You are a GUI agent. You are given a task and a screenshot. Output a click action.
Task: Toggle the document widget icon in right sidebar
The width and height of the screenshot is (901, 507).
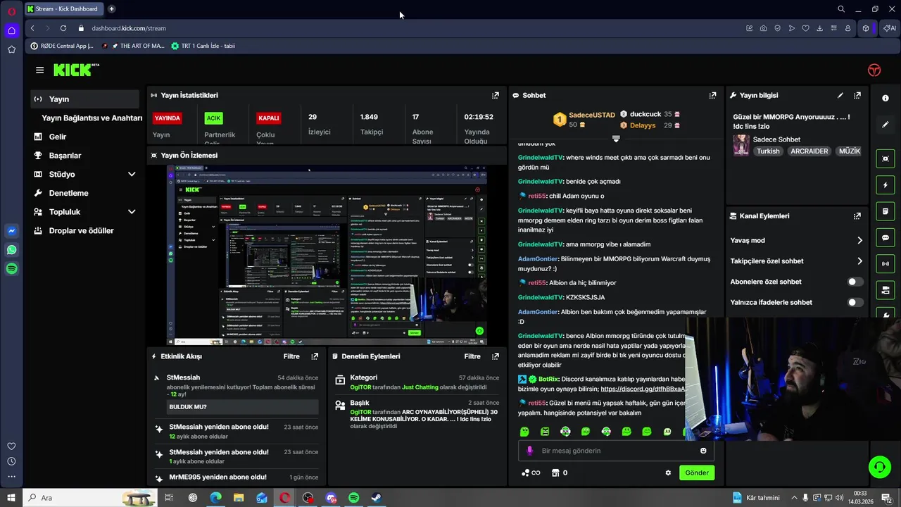[x=886, y=211]
